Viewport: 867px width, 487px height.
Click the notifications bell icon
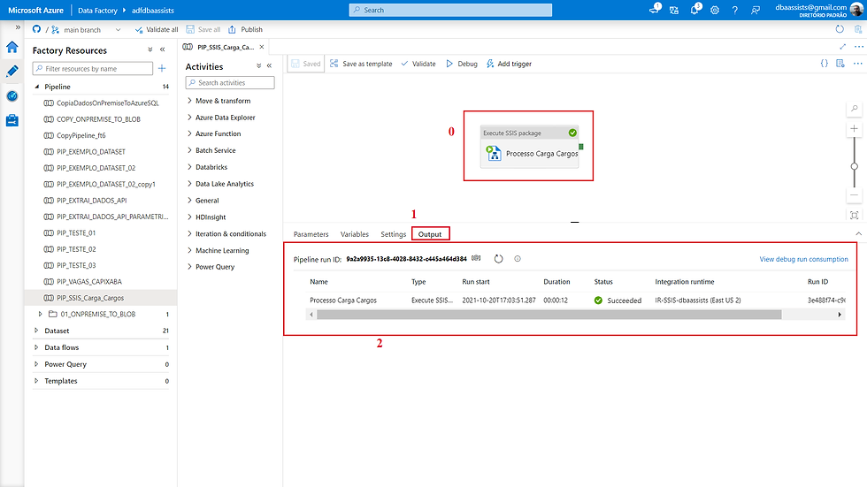pyautogui.click(x=694, y=10)
